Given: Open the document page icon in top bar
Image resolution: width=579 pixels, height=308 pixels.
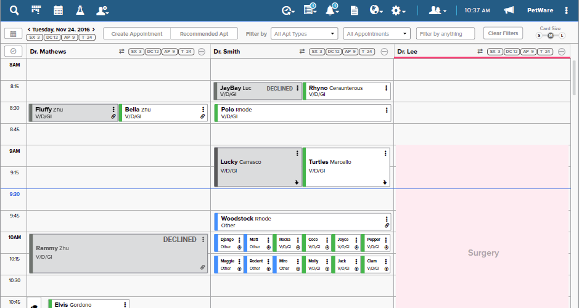Looking at the screenshot, I should tap(354, 10).
